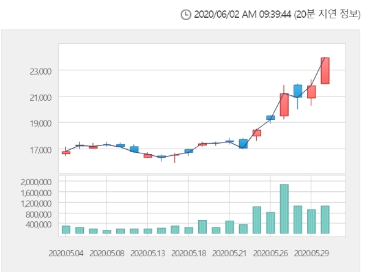Click the 21,000 price axis label
Image resolution: width=367 pixels, height=272 pixels.
pos(40,98)
